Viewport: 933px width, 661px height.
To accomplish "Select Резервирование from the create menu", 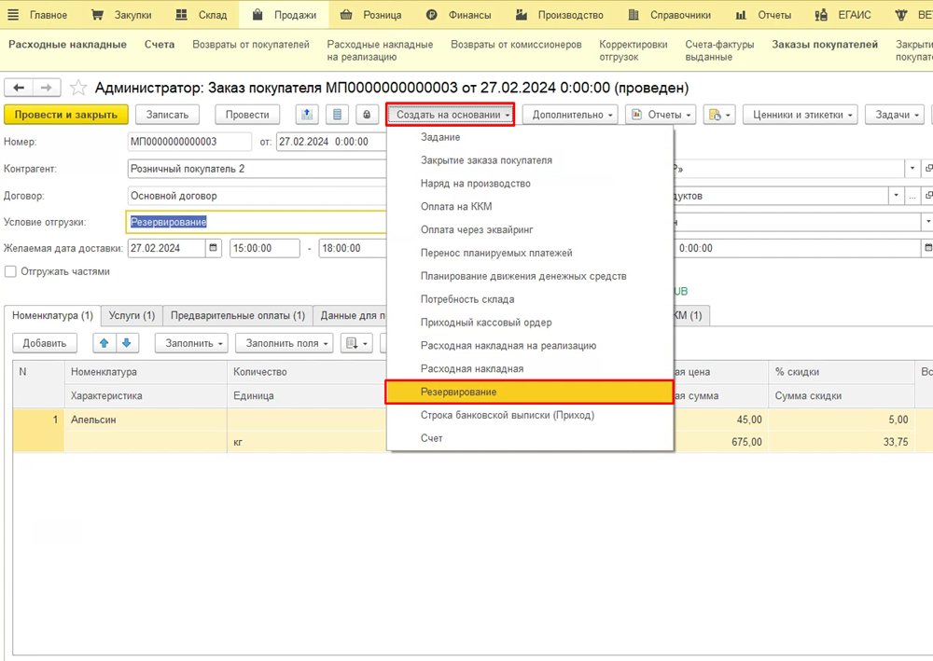I will pos(529,392).
